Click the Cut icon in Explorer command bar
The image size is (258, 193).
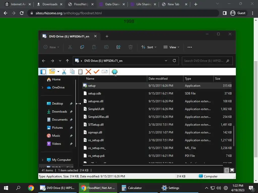(70, 47)
